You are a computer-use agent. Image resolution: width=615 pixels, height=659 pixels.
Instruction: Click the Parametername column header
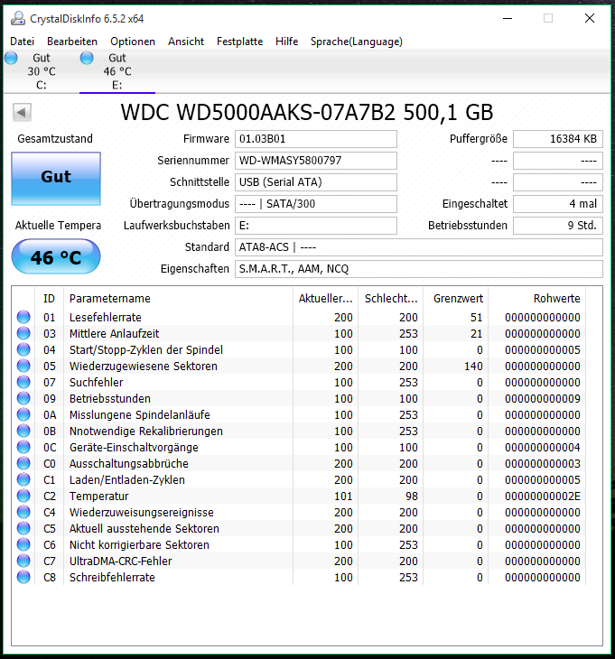pyautogui.click(x=178, y=299)
